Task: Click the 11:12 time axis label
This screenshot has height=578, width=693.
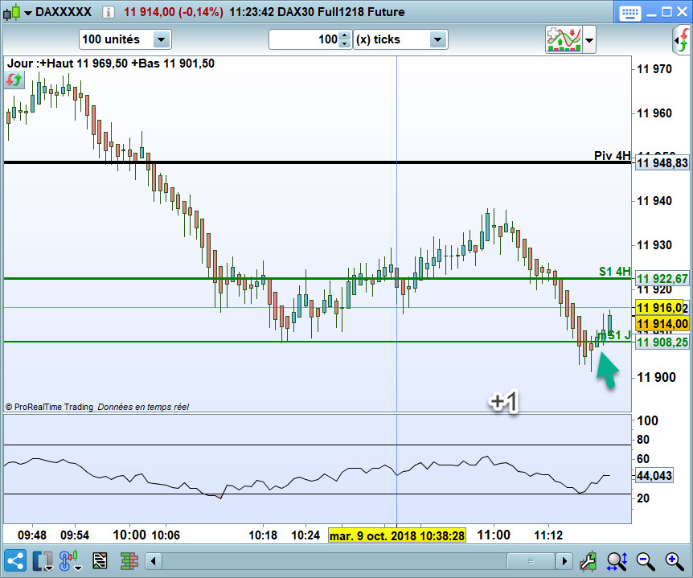Action: (548, 535)
